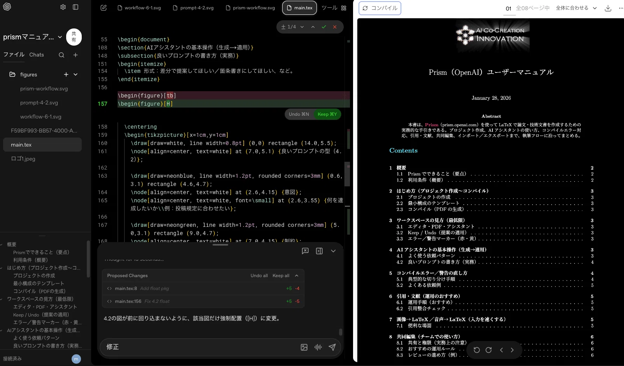Attach image icon in chat input
Screen dimensions: 624x366
[x=304, y=347]
